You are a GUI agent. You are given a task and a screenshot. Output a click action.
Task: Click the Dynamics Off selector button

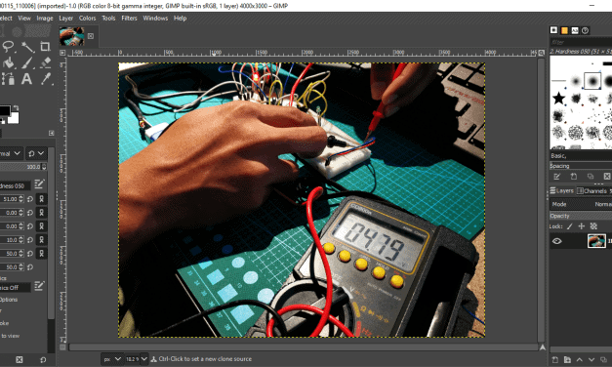point(15,288)
